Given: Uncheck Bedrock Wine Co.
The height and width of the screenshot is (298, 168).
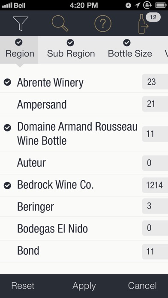Looking at the screenshot, I should [x=7, y=185].
